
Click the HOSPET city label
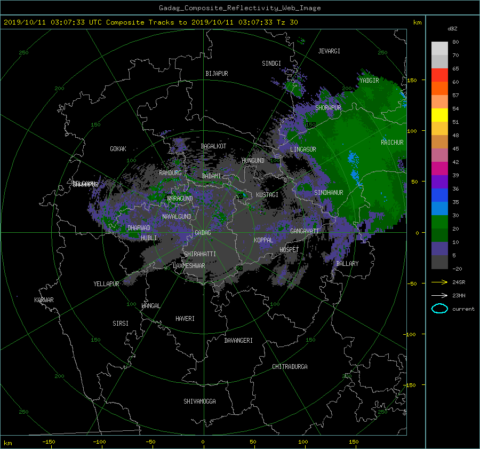point(289,250)
